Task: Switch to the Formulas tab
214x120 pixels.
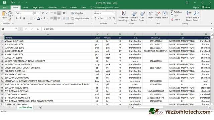Action: coord(52,7)
